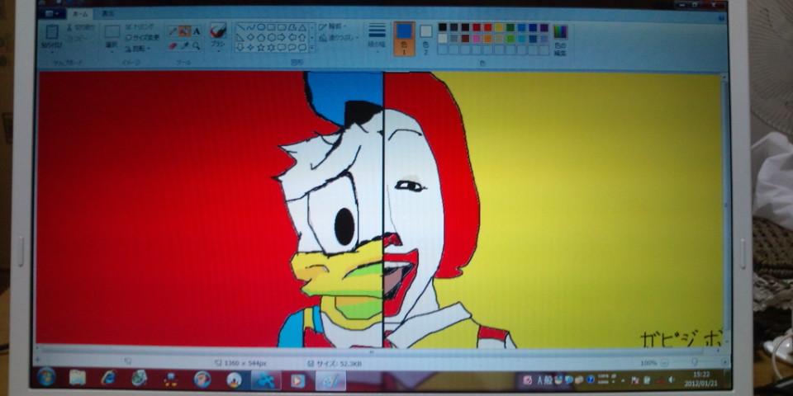793x396 pixels.
Task: Switch to the Home ribbon tab
Action: pos(80,14)
